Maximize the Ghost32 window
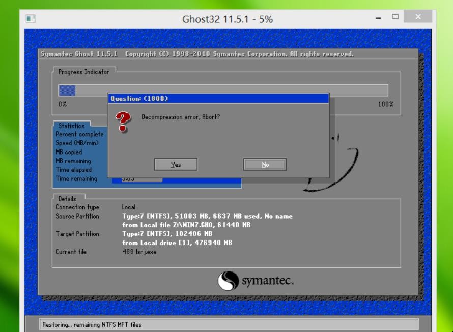453x332 pixels. tap(395, 16)
